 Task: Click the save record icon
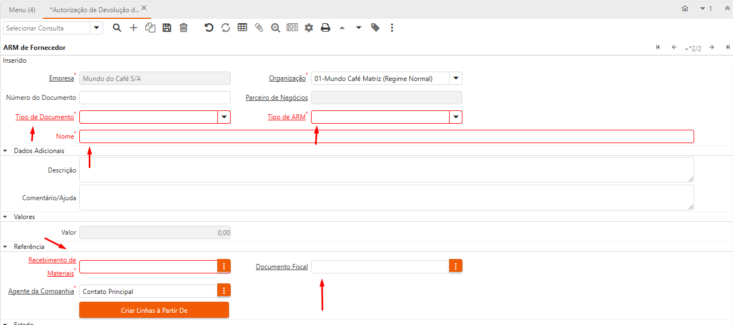(167, 28)
